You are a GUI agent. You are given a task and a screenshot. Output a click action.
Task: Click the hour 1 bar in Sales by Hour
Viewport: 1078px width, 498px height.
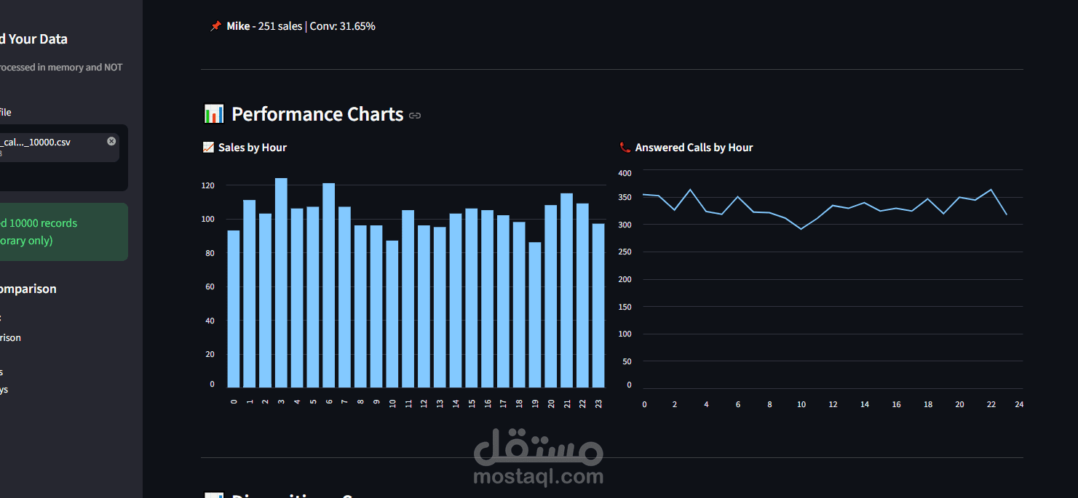[250, 294]
